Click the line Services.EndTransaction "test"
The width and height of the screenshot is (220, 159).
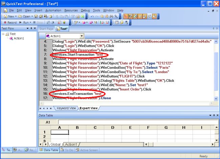[x=77, y=94]
